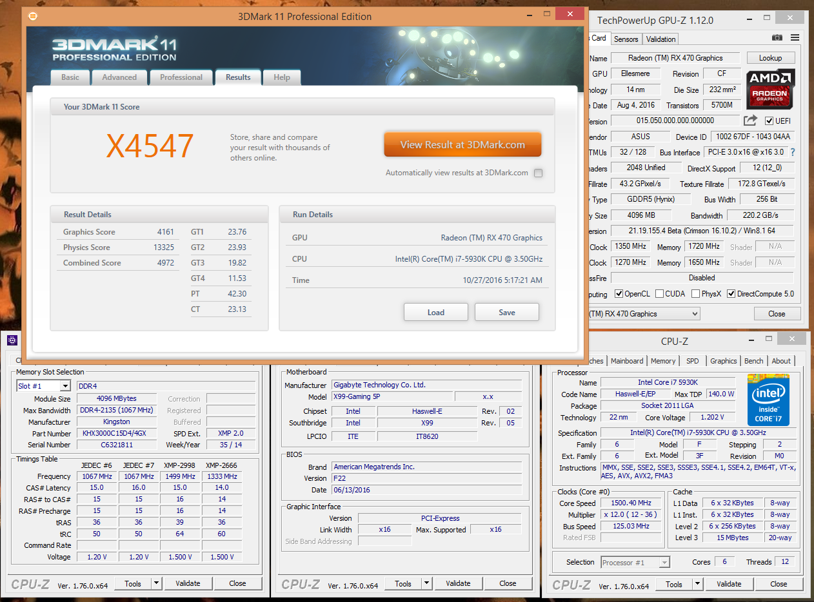Click the Combined Score value 4972
Viewport: 814px width, 602px height.
(165, 263)
